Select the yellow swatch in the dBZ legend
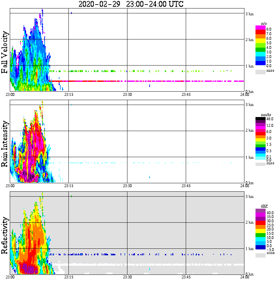 (x=260, y=231)
